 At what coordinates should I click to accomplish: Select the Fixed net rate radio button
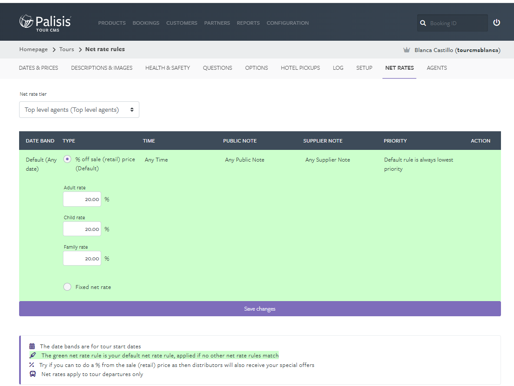click(x=67, y=287)
